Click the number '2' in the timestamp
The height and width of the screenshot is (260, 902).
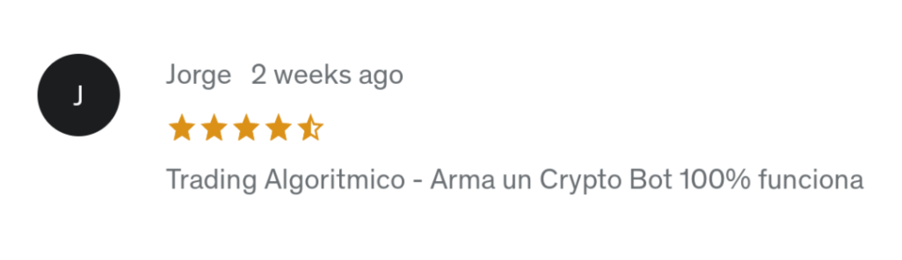tap(259, 75)
